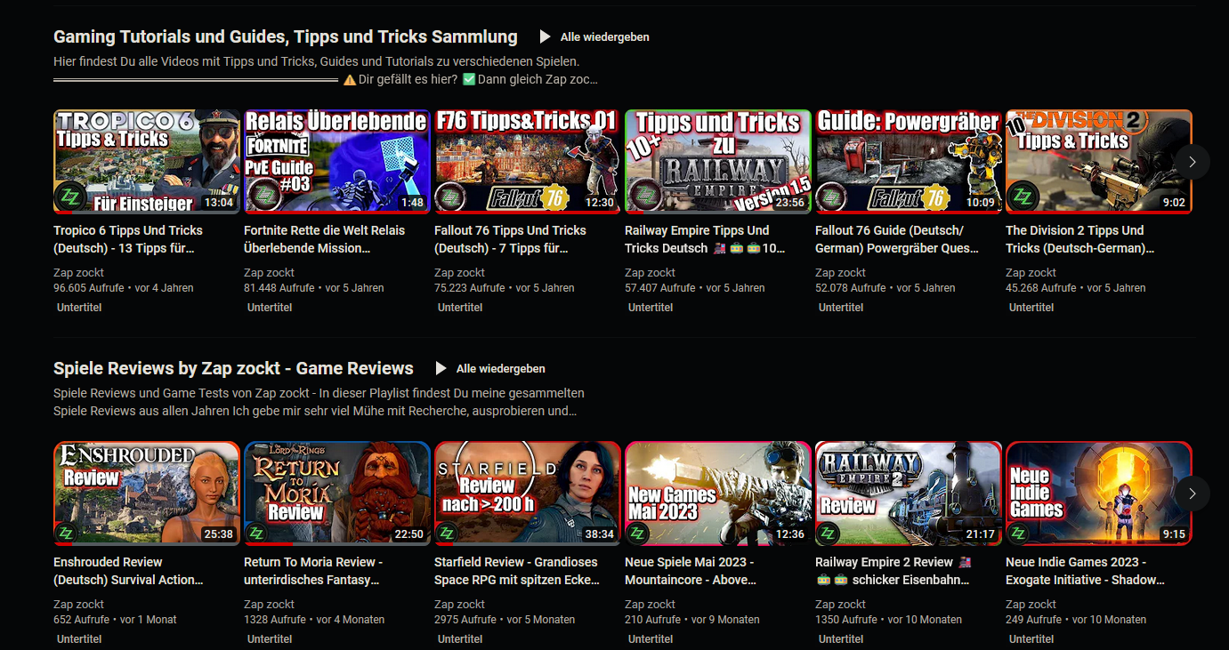
Task: Click Fallout 76 Tipps Und Tricks video title
Action: pyautogui.click(x=510, y=239)
